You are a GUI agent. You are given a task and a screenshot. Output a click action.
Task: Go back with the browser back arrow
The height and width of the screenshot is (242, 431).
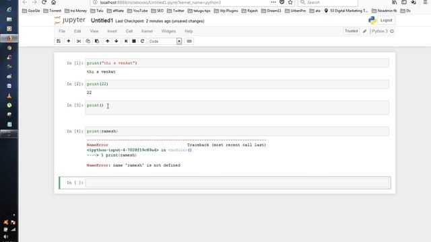(25, 2)
